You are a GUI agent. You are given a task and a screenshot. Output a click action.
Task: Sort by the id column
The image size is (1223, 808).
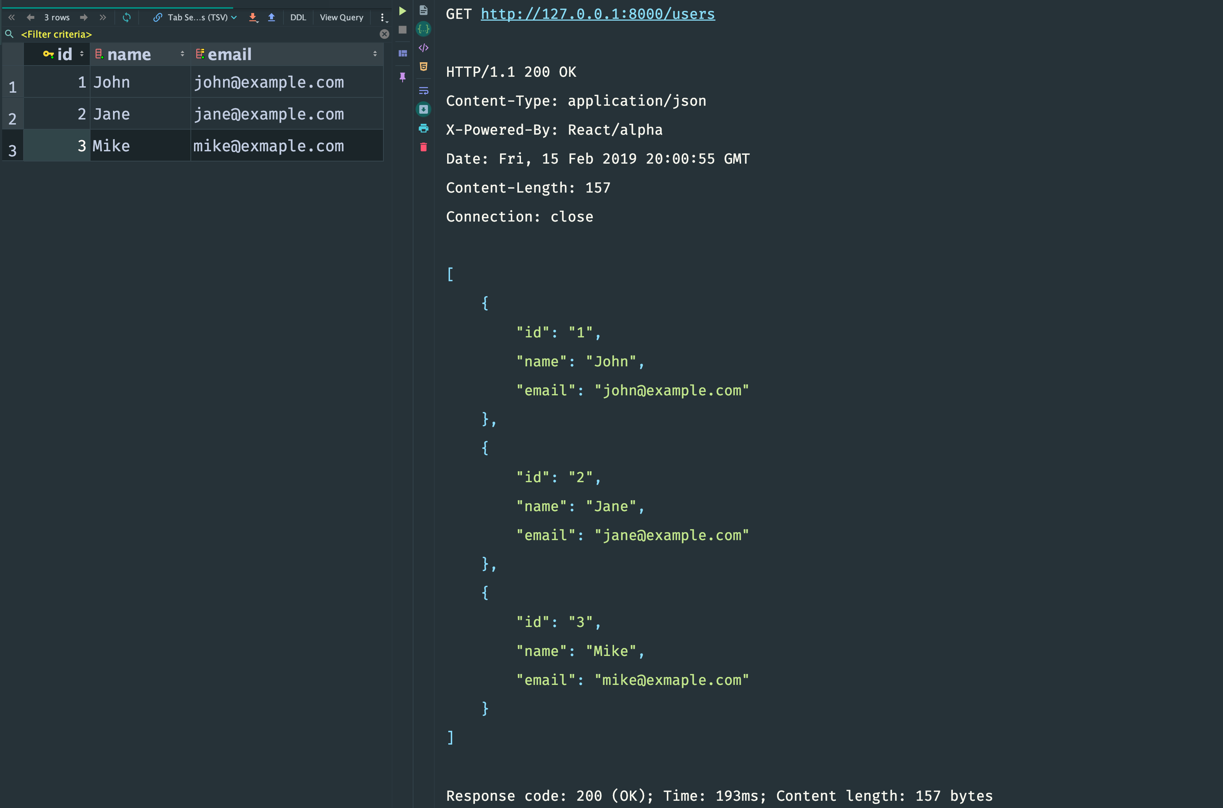pyautogui.click(x=81, y=54)
